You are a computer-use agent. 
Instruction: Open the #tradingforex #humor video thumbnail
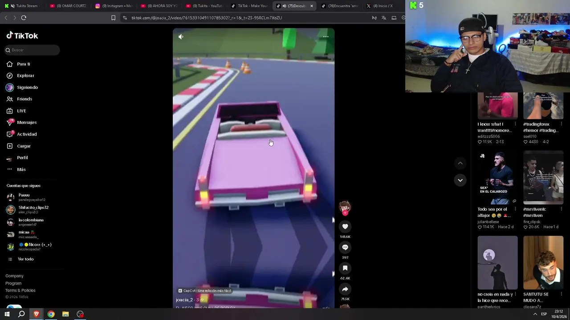click(x=543, y=106)
